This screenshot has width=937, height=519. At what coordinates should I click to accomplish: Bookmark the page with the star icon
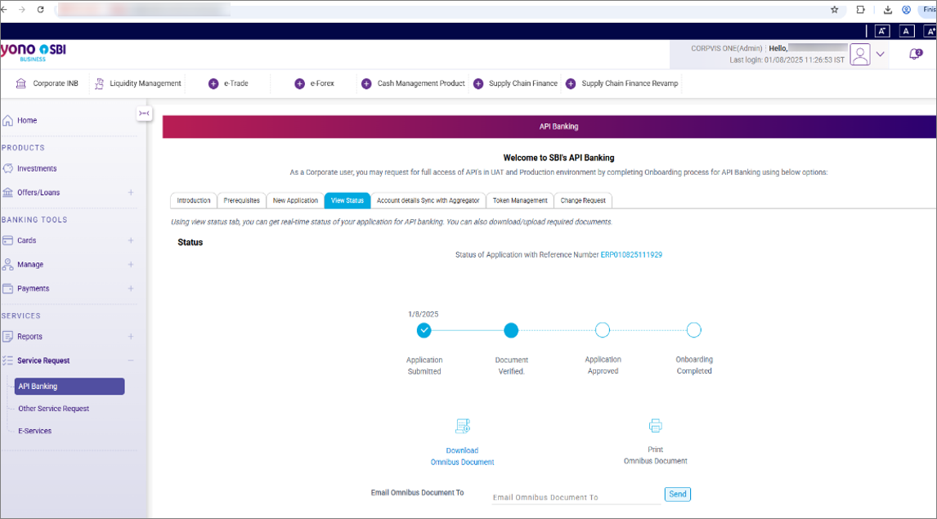click(x=834, y=10)
